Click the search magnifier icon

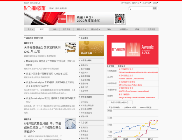click(130, 8)
